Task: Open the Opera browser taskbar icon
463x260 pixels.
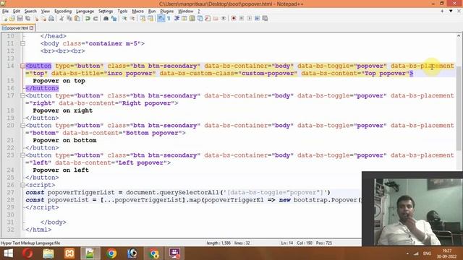Action: (x=27, y=253)
